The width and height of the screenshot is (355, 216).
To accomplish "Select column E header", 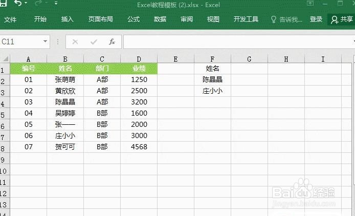I will [x=175, y=59].
